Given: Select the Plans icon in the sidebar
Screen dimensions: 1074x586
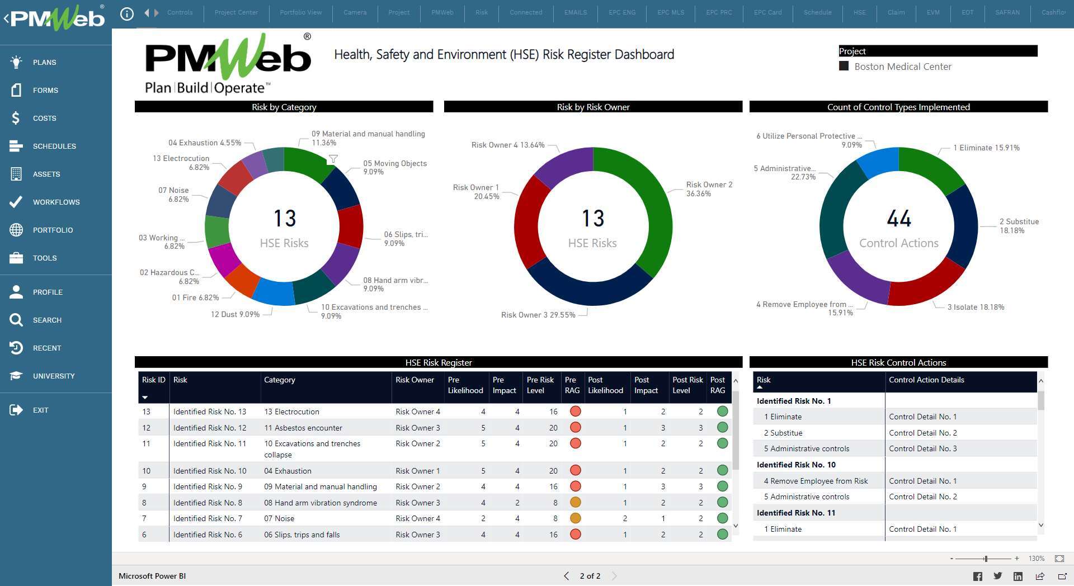Looking at the screenshot, I should click(17, 62).
